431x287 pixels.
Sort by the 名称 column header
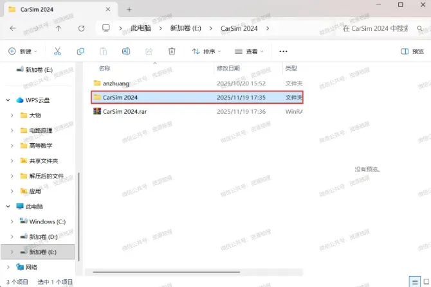[x=104, y=68]
